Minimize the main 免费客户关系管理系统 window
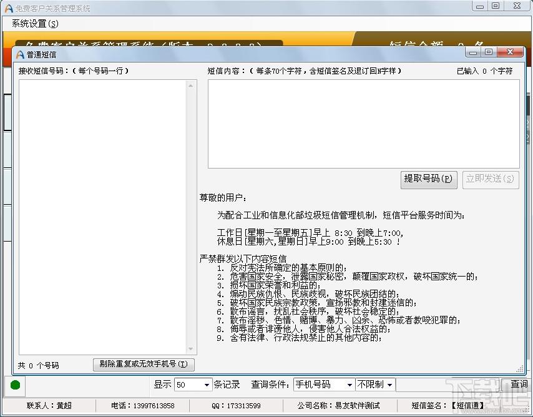 [479, 6]
